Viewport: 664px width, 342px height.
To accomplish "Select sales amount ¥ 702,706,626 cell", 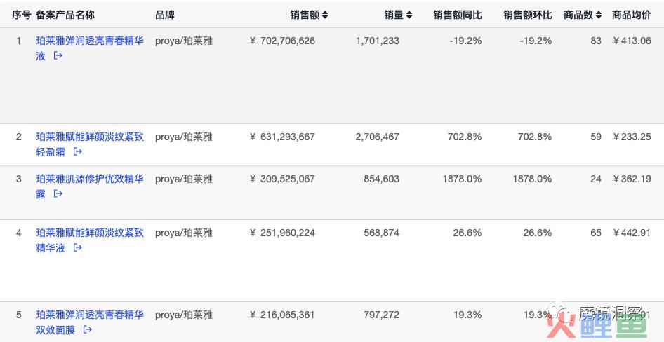I will pyautogui.click(x=283, y=41).
